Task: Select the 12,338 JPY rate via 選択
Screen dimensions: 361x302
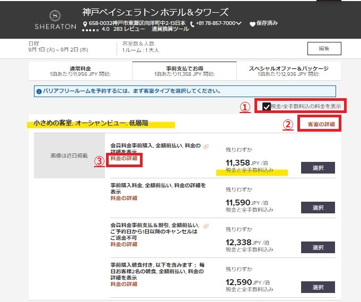Action: [318, 247]
